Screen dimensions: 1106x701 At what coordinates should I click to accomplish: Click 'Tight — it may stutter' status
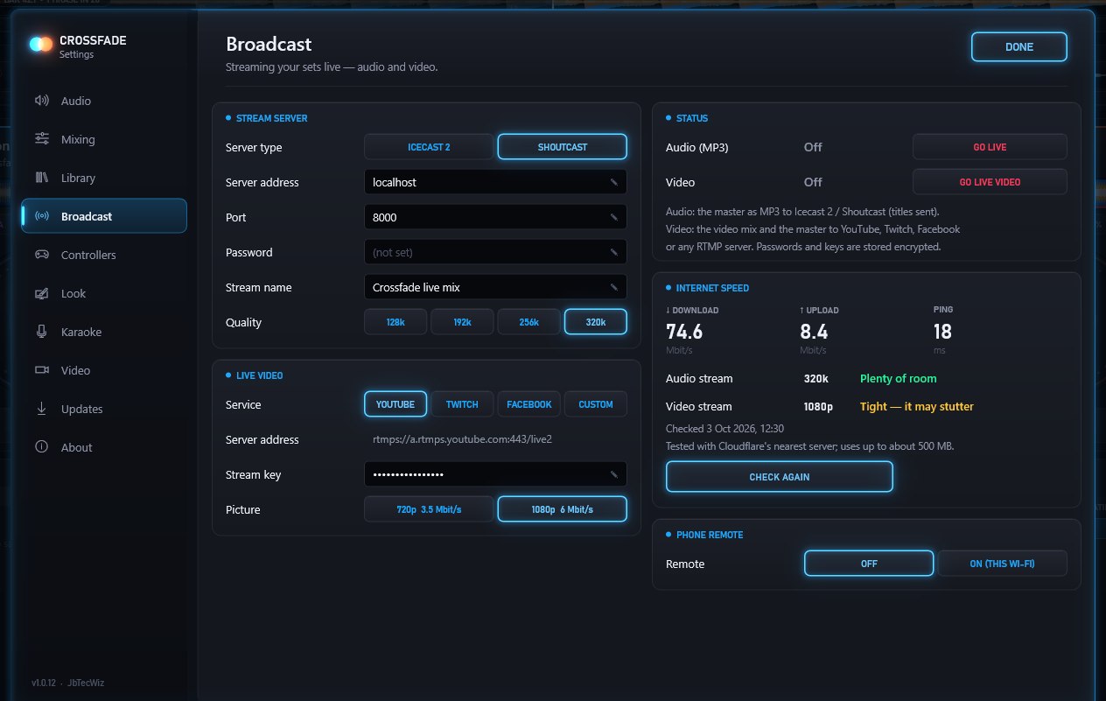click(x=917, y=407)
